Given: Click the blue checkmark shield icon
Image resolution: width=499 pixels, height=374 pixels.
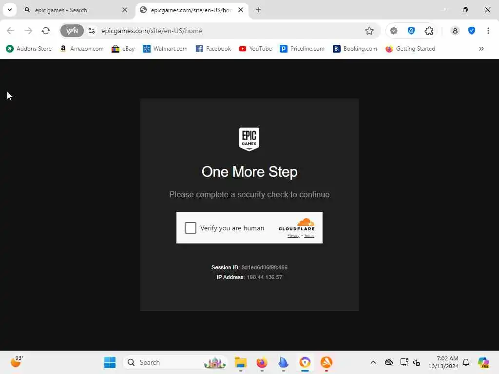Looking at the screenshot, I should point(472,31).
